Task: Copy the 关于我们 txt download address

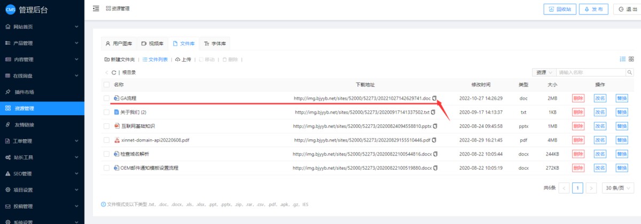Action: [433, 112]
